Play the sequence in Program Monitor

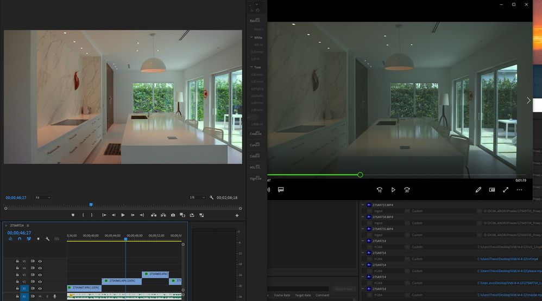click(123, 215)
